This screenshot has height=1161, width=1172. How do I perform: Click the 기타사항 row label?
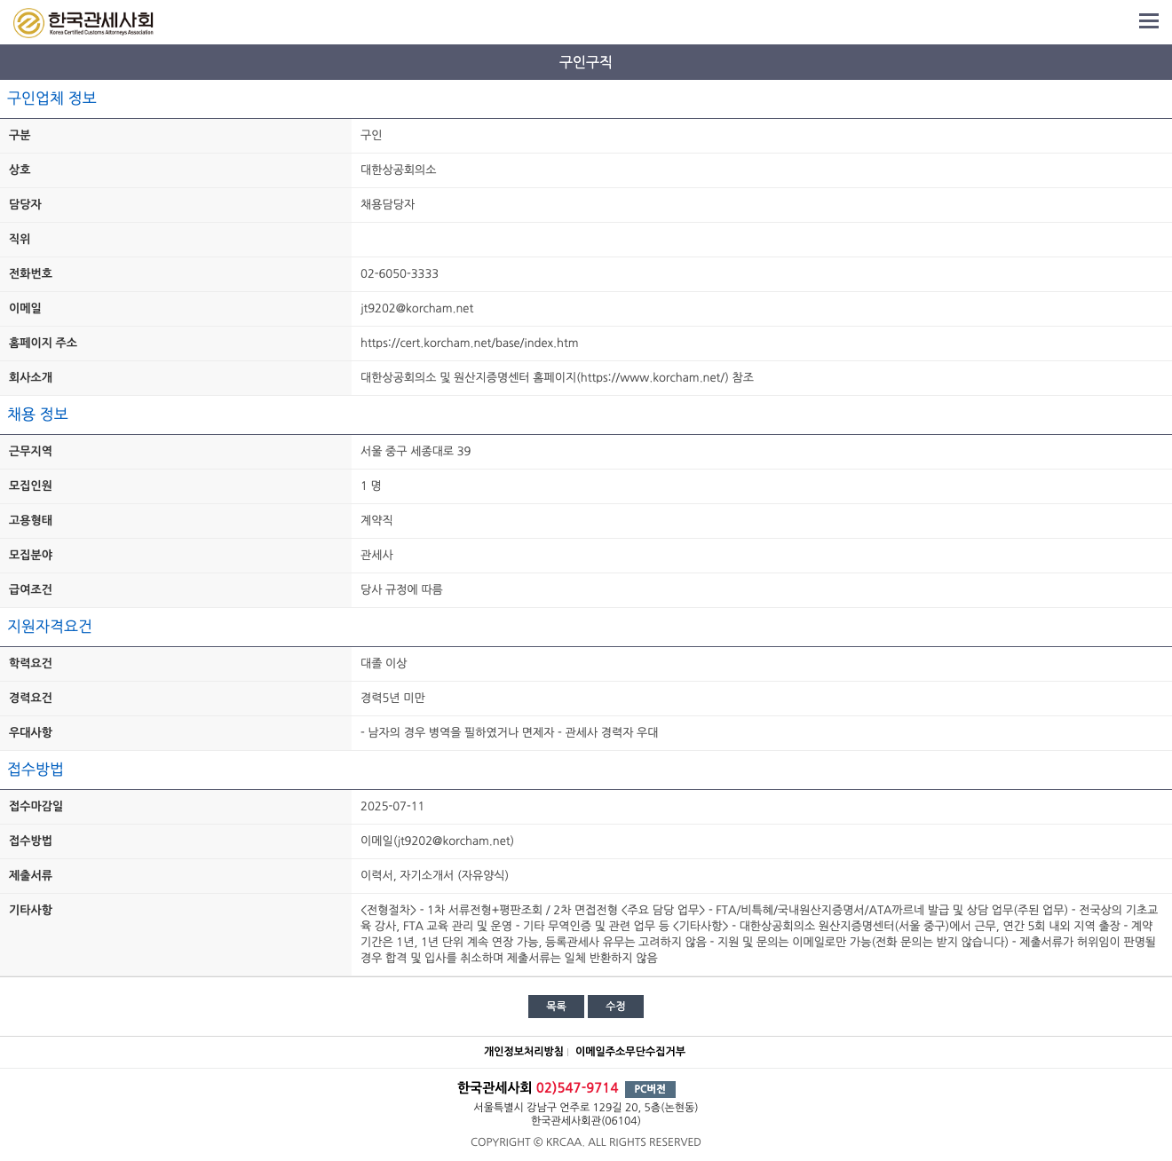click(x=30, y=910)
